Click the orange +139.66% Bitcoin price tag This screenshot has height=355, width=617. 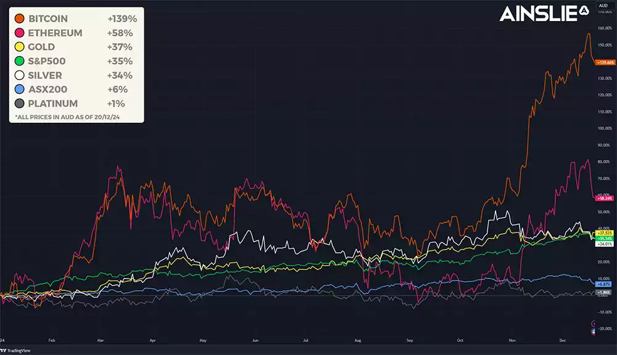604,62
